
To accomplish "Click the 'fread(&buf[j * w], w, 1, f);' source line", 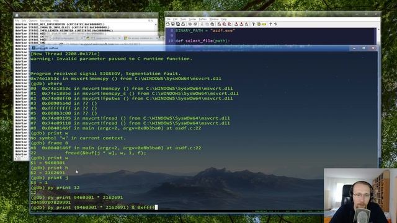I will tap(105, 153).
